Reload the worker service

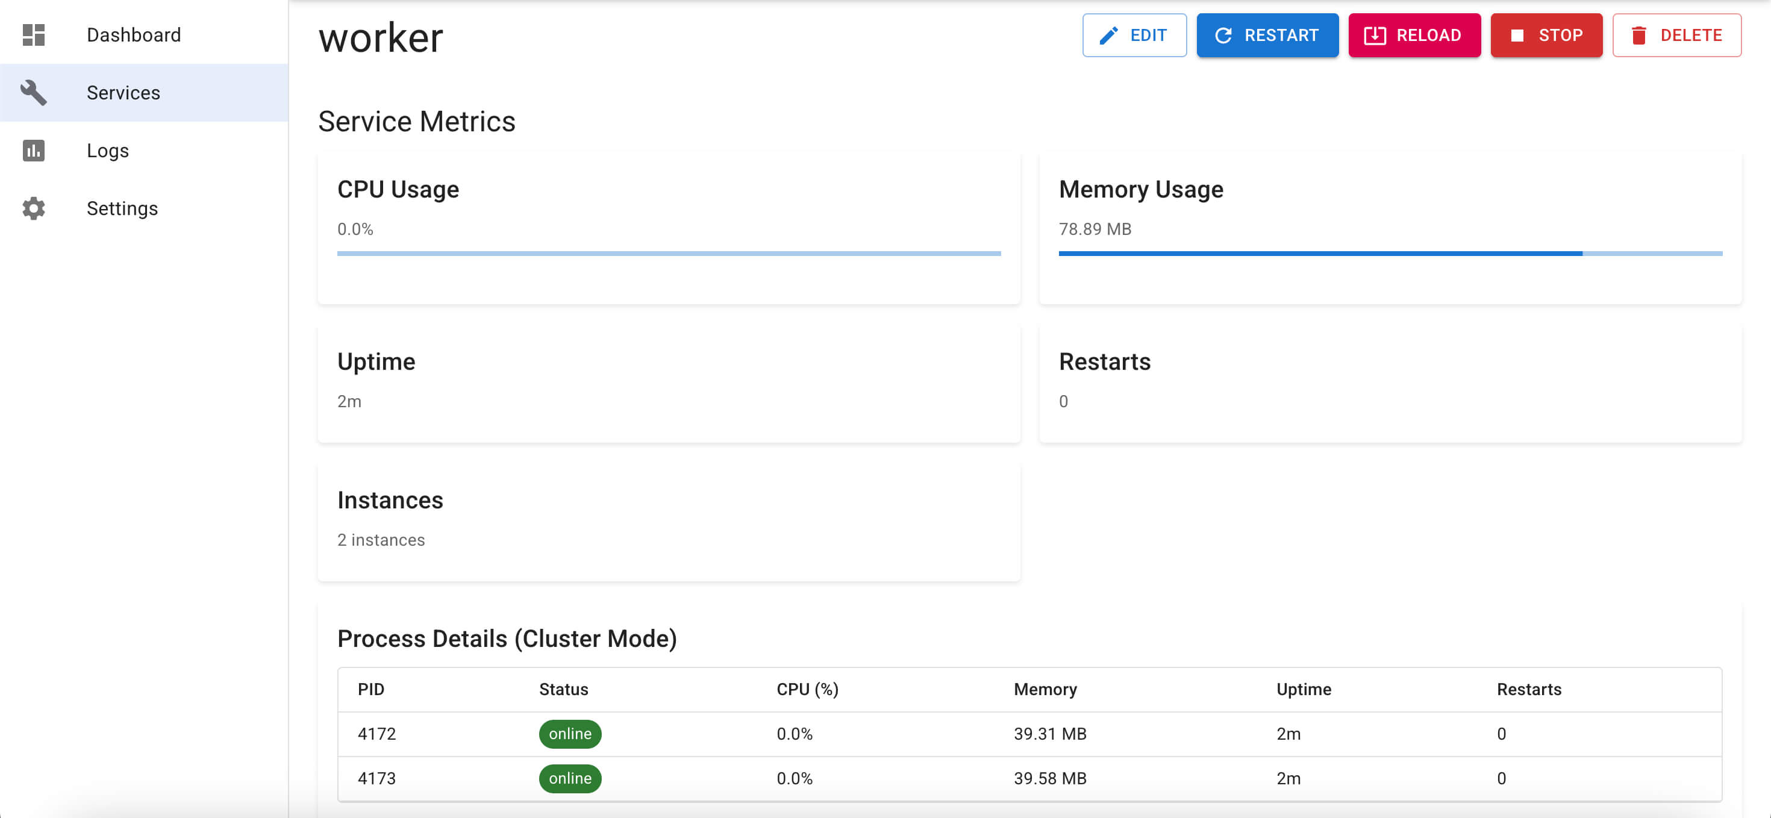[x=1414, y=35]
